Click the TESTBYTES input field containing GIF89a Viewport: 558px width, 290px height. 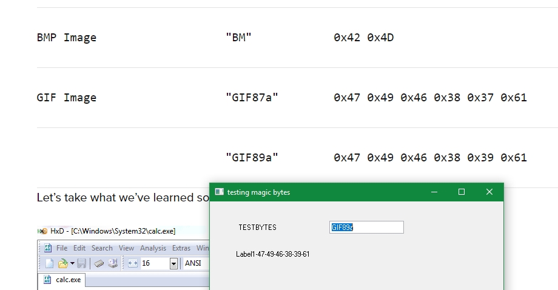366,228
